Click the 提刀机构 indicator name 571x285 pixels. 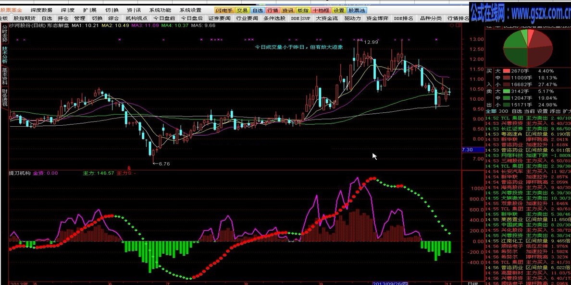pos(20,173)
